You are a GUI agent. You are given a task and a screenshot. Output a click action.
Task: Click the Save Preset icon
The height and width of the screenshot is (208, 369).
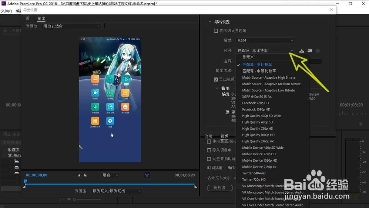302,51
